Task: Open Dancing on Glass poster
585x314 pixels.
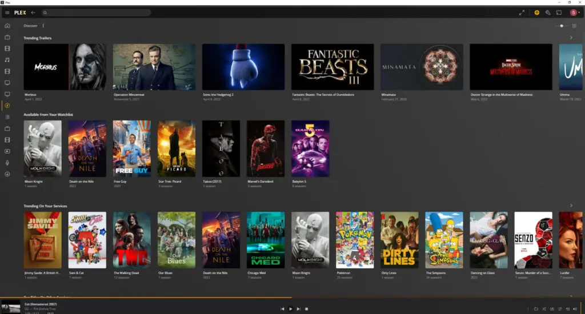Action: [488, 240]
